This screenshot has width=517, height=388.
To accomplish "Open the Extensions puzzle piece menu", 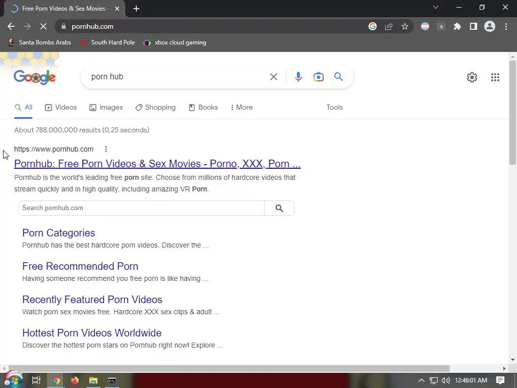I will click(457, 26).
